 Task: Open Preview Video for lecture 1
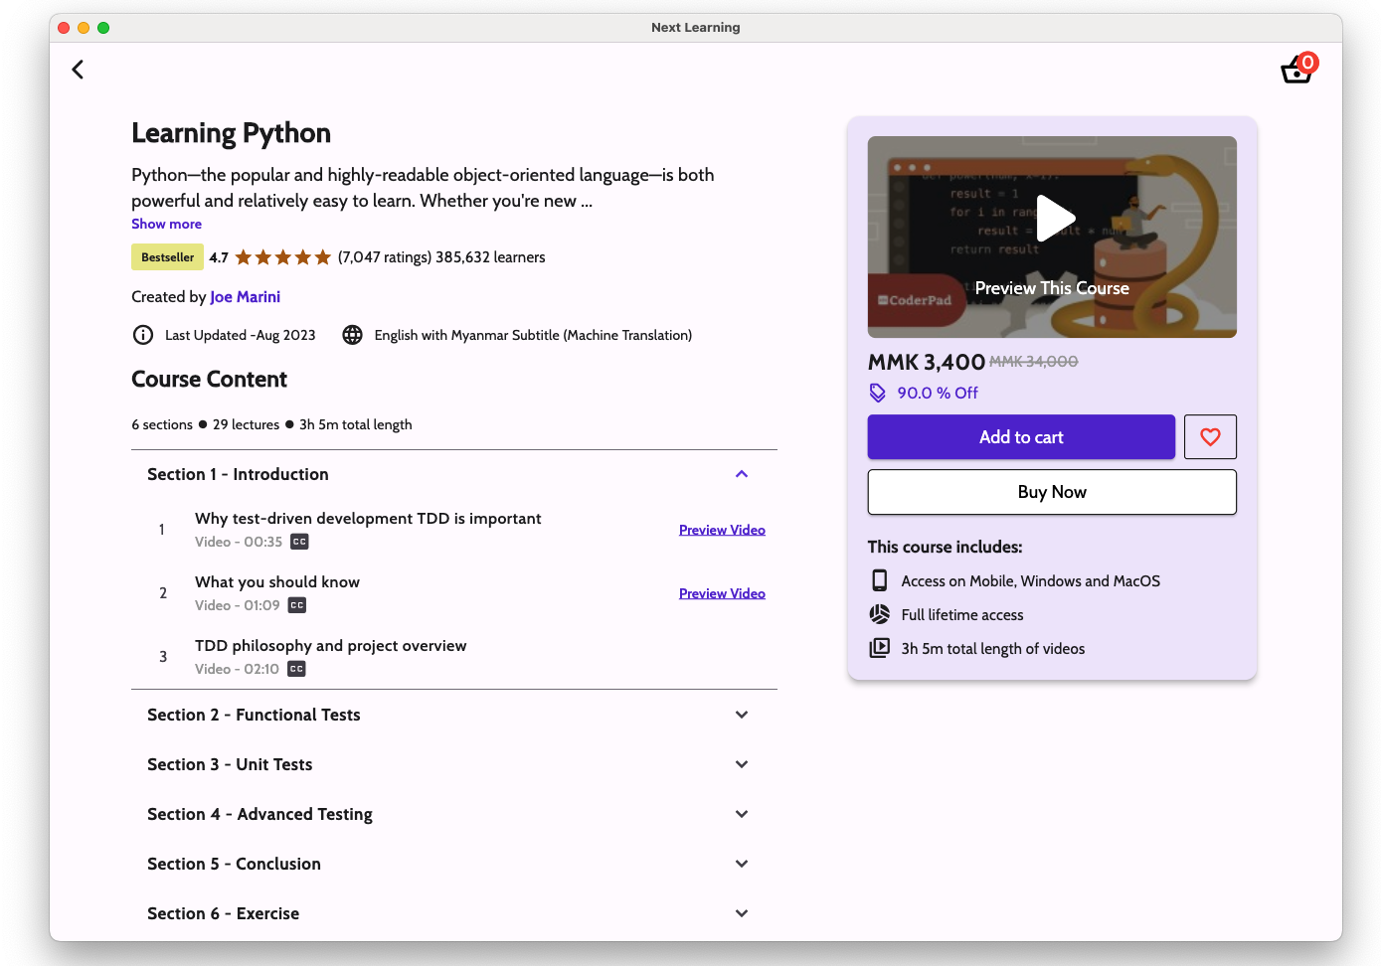(722, 530)
